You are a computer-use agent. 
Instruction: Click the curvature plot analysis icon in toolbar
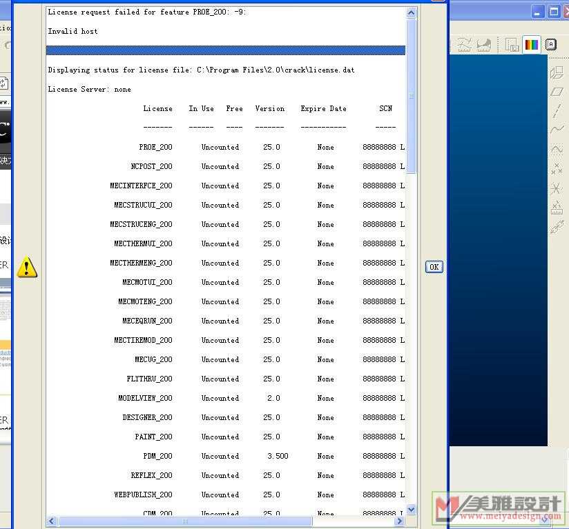point(465,45)
